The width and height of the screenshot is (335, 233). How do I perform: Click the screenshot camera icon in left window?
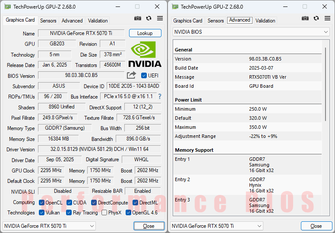pyautogui.click(x=138, y=19)
